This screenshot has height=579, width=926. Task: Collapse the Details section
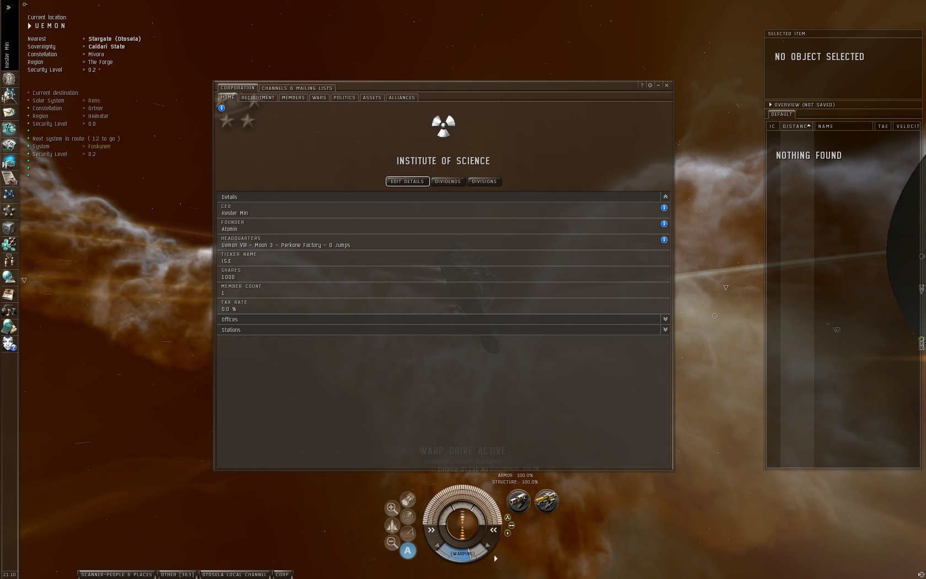tap(665, 197)
